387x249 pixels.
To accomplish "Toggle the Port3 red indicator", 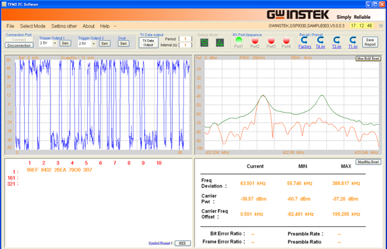I will [271, 41].
